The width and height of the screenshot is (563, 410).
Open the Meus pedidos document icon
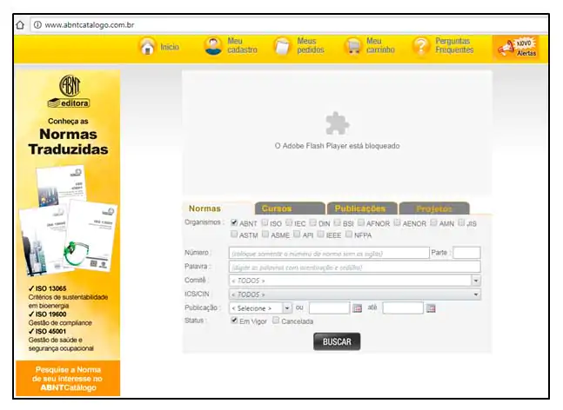coord(282,47)
